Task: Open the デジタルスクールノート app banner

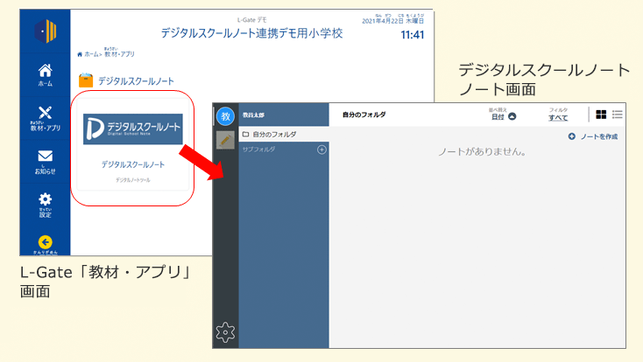Action: tap(133, 129)
